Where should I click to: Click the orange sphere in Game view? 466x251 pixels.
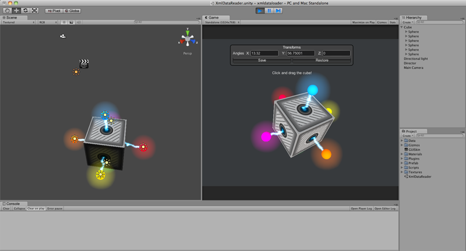coord(326,154)
